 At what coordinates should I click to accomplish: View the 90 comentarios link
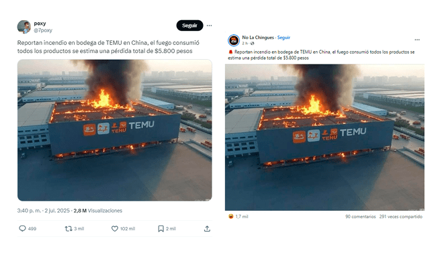(x=360, y=216)
